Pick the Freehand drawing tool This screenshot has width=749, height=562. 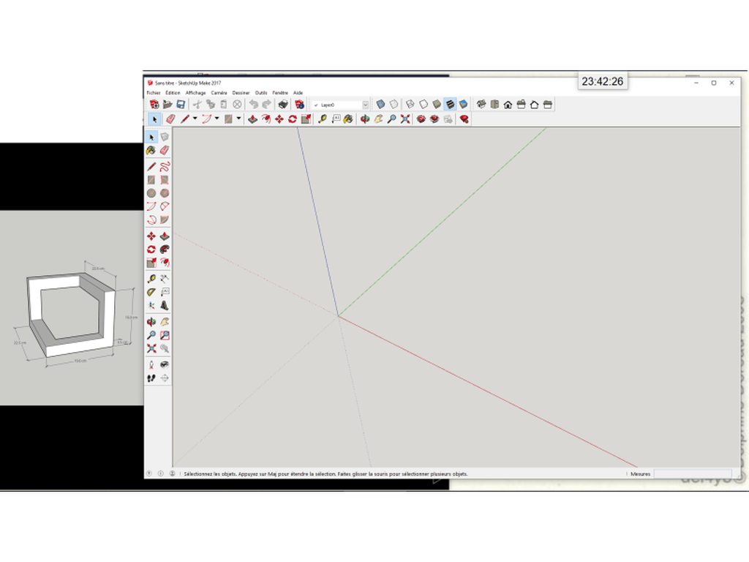(x=165, y=167)
